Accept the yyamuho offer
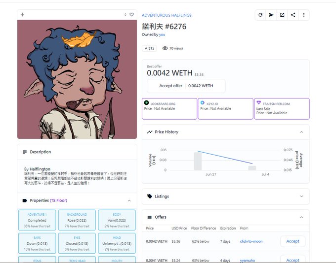This screenshot has width=336, height=263. point(293,260)
